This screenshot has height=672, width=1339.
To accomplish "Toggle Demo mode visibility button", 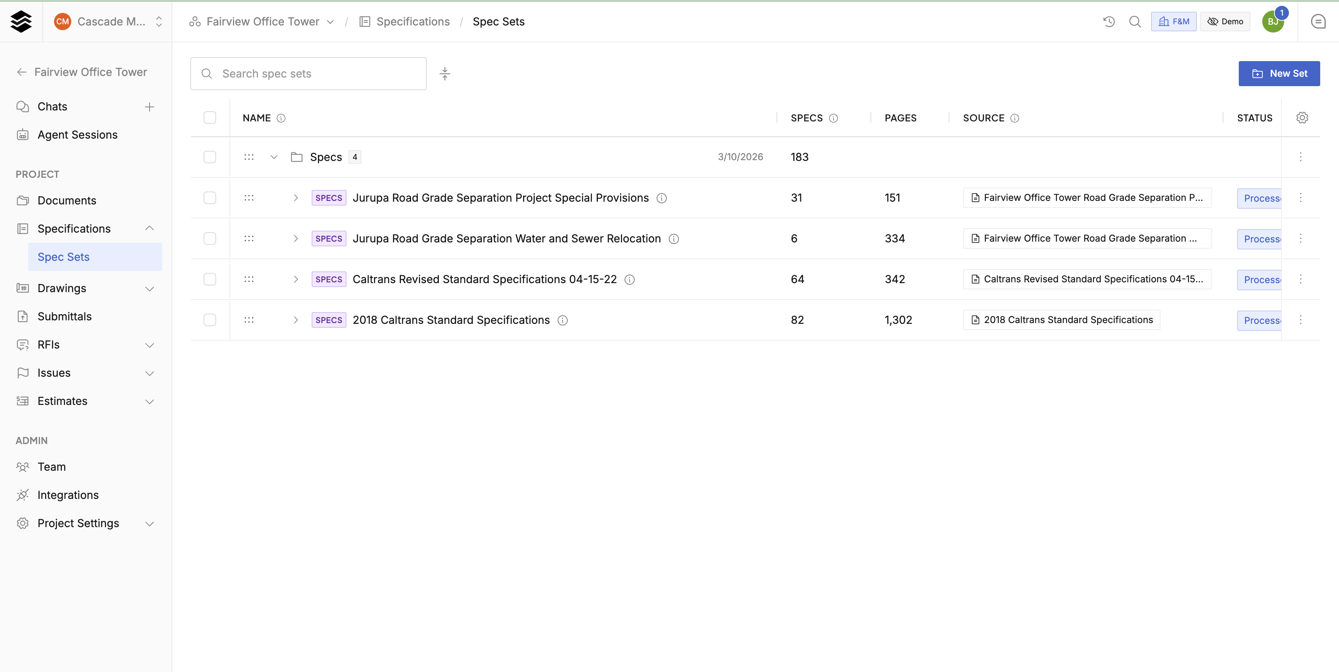I will click(1225, 21).
